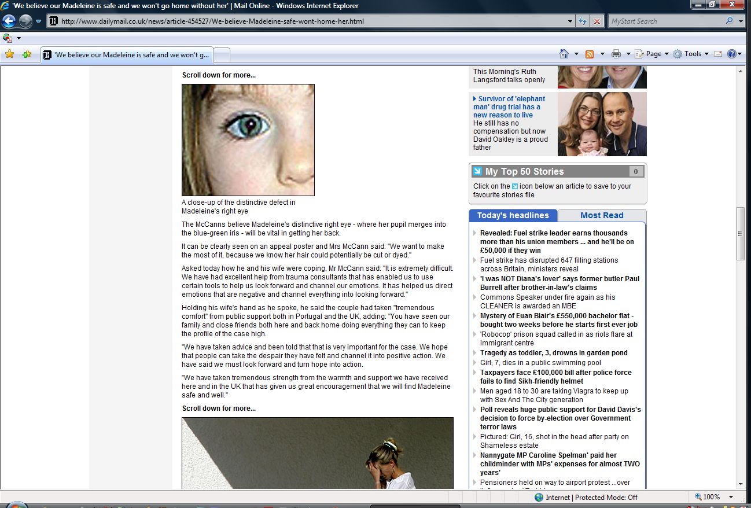Open the 'elephant man' drug trial survivor link
Screen dimensions: 751x508
click(509, 107)
